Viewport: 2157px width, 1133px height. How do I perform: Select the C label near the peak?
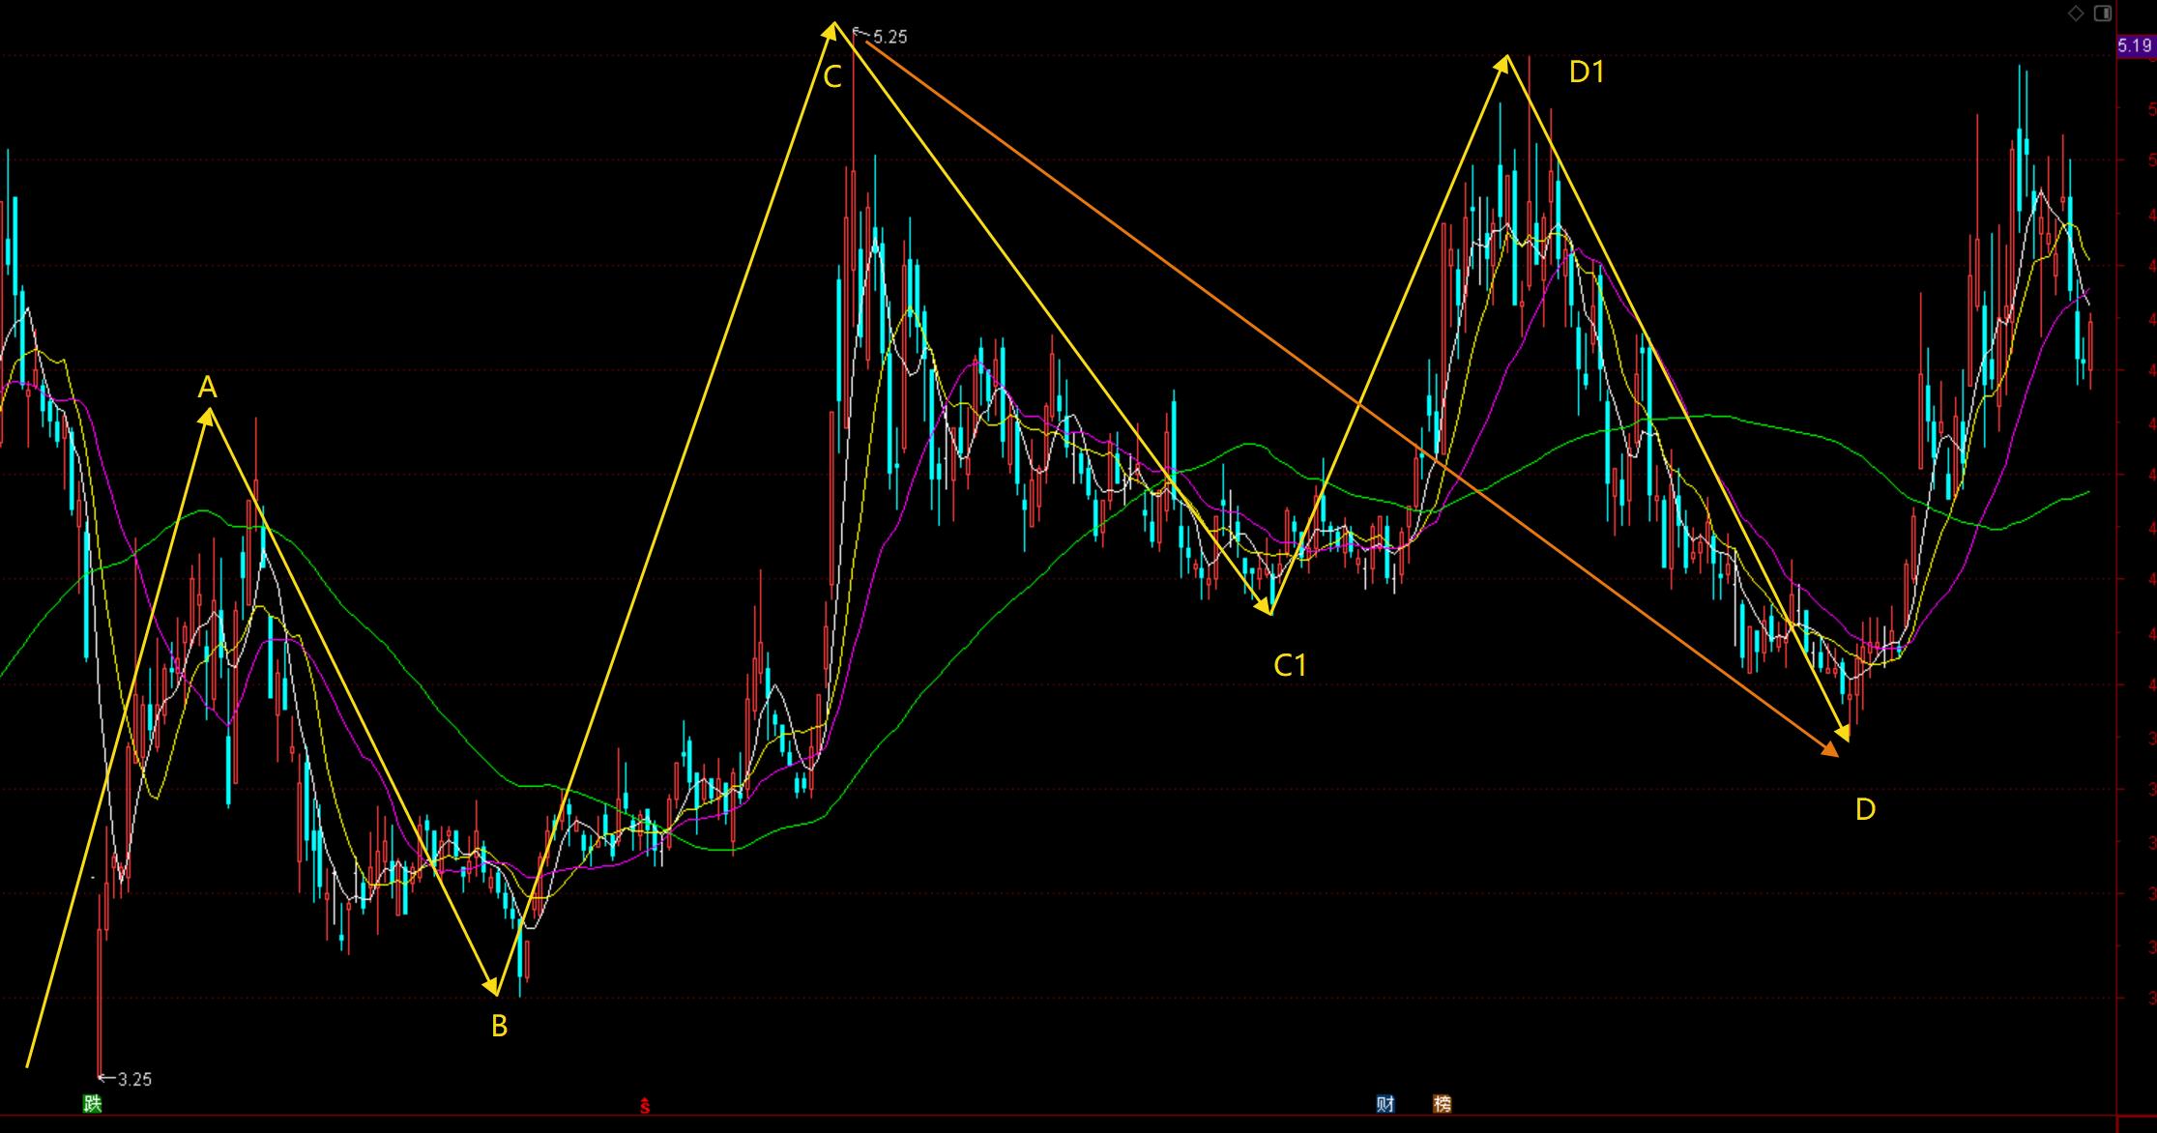coord(832,77)
